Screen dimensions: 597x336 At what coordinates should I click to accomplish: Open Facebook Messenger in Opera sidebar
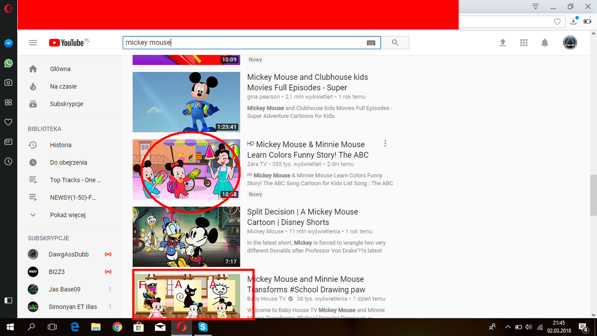click(8, 43)
